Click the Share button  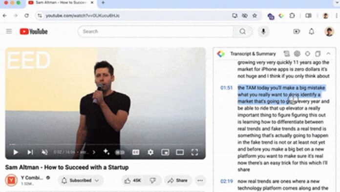click(x=178, y=180)
